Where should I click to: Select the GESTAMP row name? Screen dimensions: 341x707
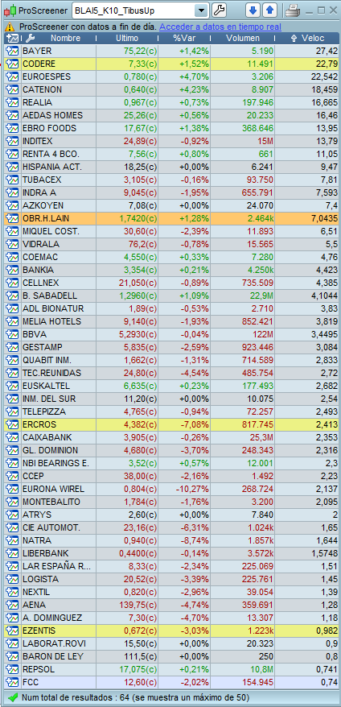[x=43, y=347]
